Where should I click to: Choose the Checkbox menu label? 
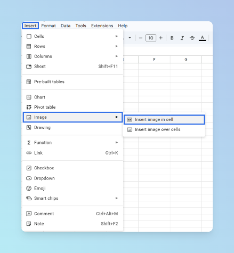pyautogui.click(x=44, y=168)
